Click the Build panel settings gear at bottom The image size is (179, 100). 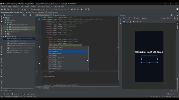pyautogui.click(x=171, y=91)
